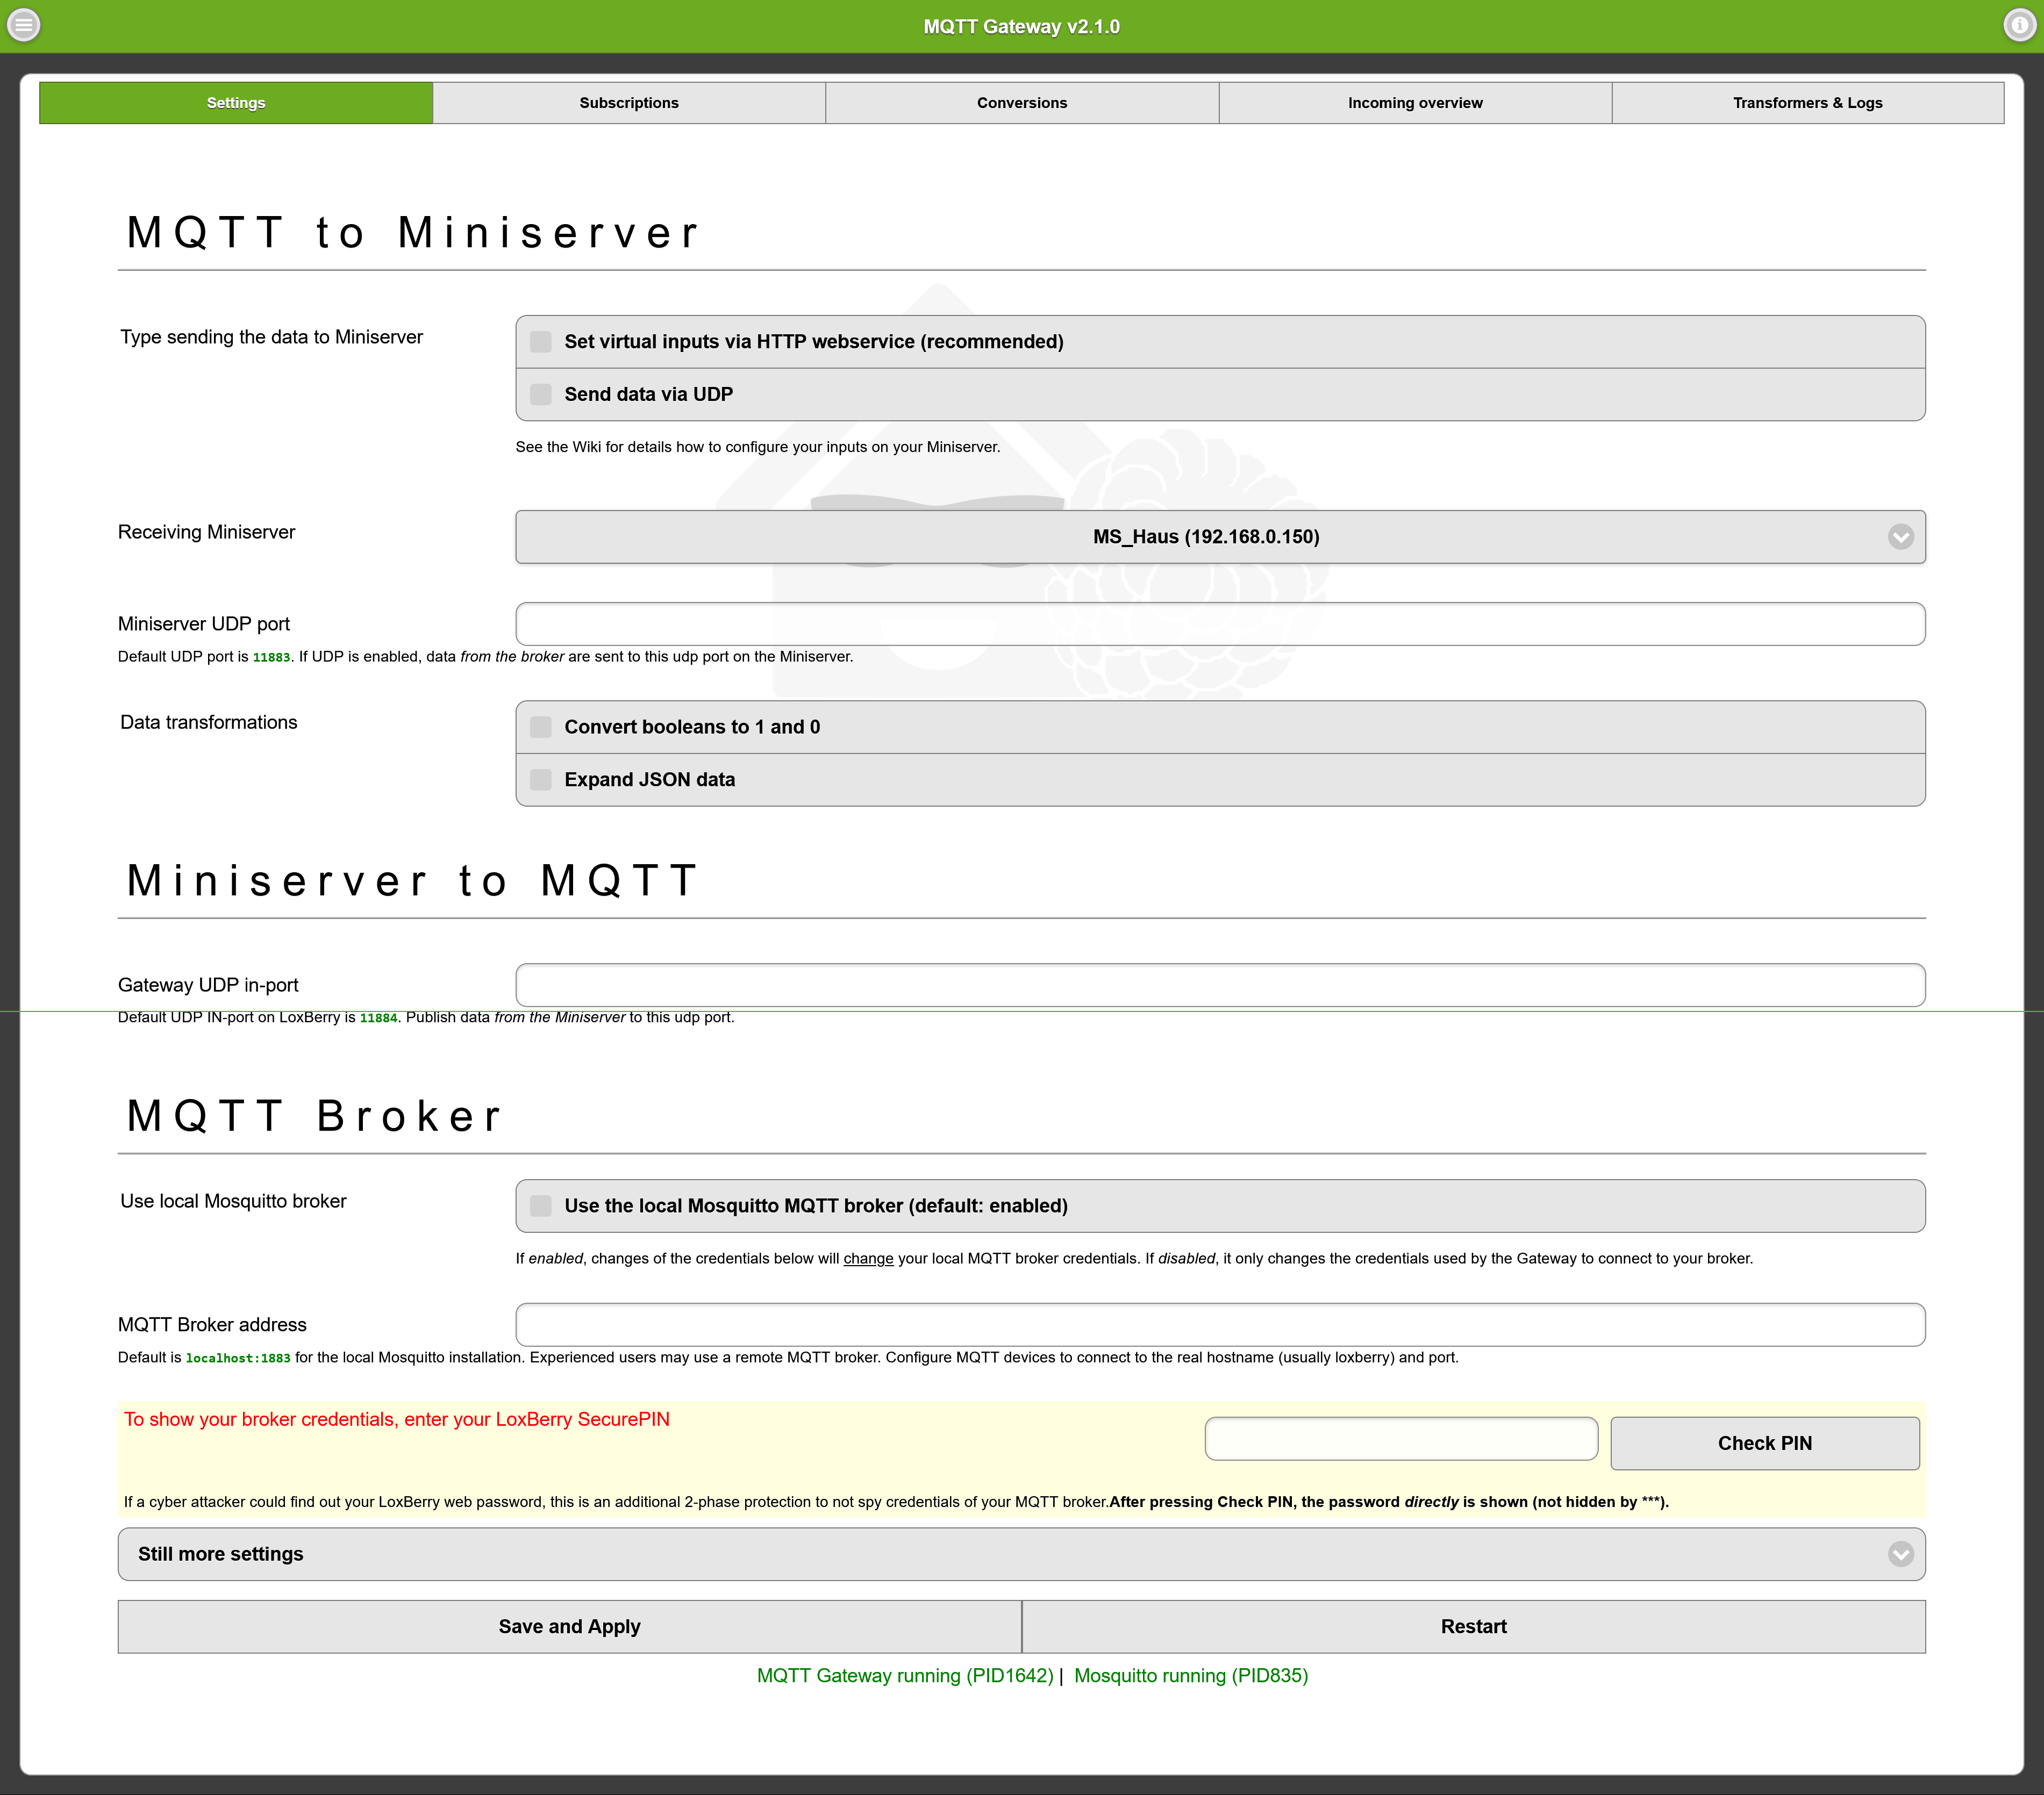The image size is (2044, 1795).
Task: Open the Conversions tab
Action: [x=1021, y=103]
